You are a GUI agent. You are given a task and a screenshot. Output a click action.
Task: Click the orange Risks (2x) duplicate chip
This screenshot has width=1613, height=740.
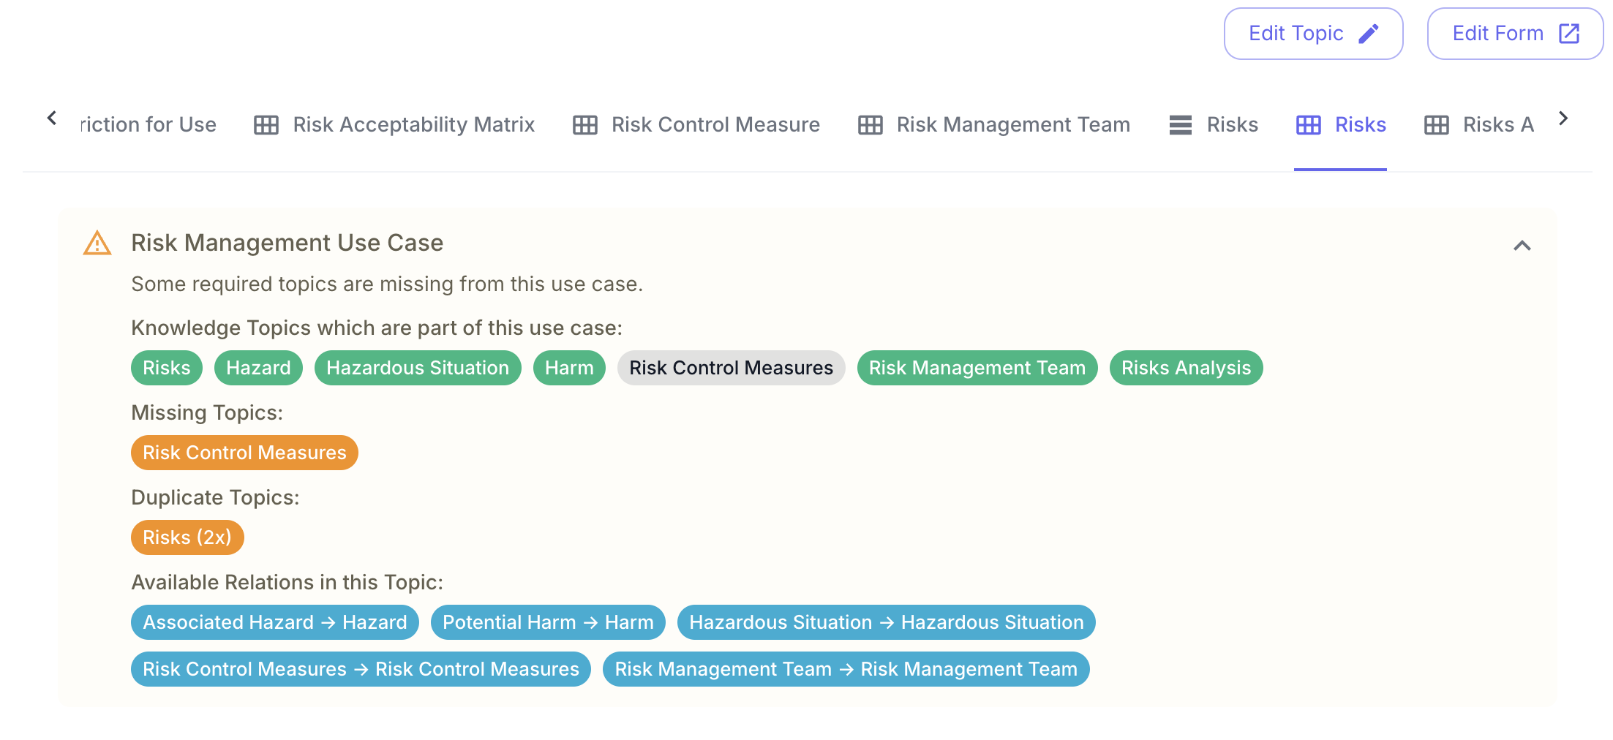coord(187,537)
